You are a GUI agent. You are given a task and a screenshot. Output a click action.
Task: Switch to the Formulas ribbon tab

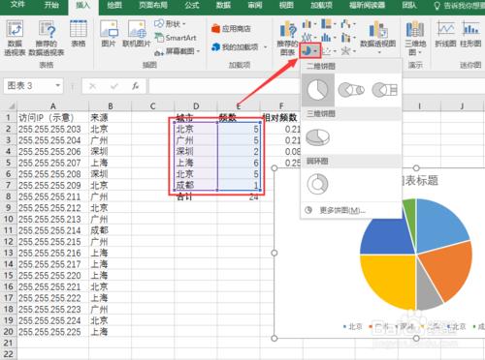pos(192,6)
